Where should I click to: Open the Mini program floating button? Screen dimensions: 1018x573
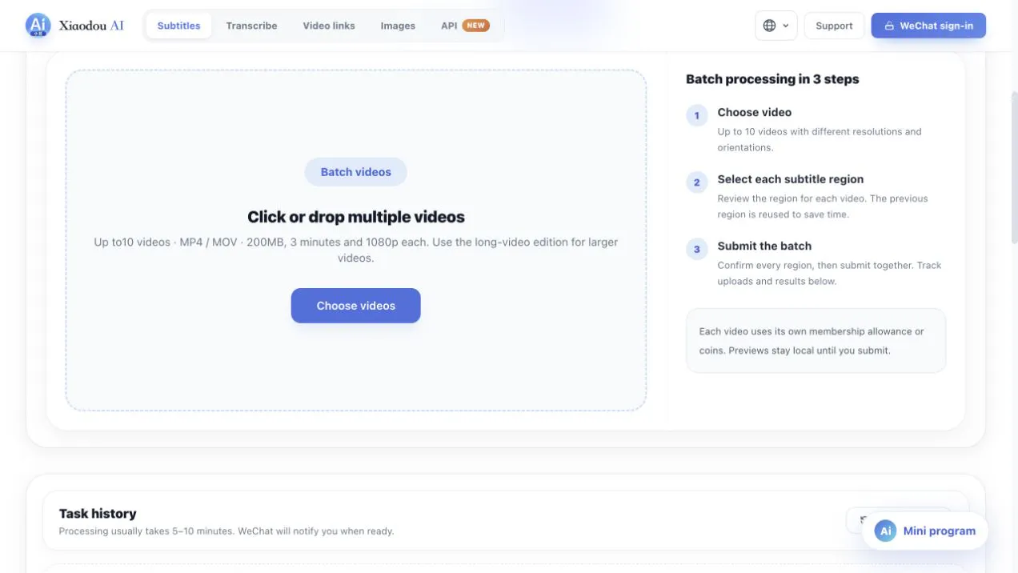925,531
